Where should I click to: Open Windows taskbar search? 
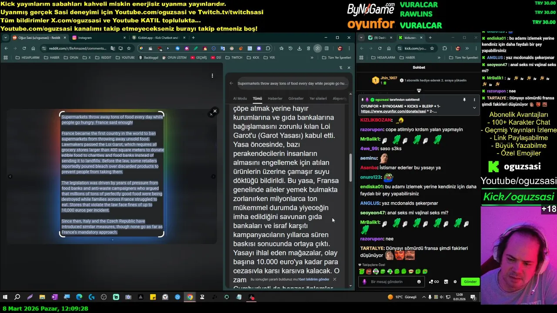click(x=17, y=297)
